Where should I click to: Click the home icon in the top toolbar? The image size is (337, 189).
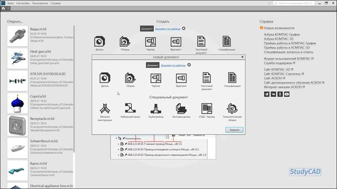[4, 8]
